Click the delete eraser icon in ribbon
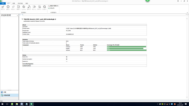Image resolution: width=189 pixels, height=106 pixels. pyautogui.click(x=29, y=7)
